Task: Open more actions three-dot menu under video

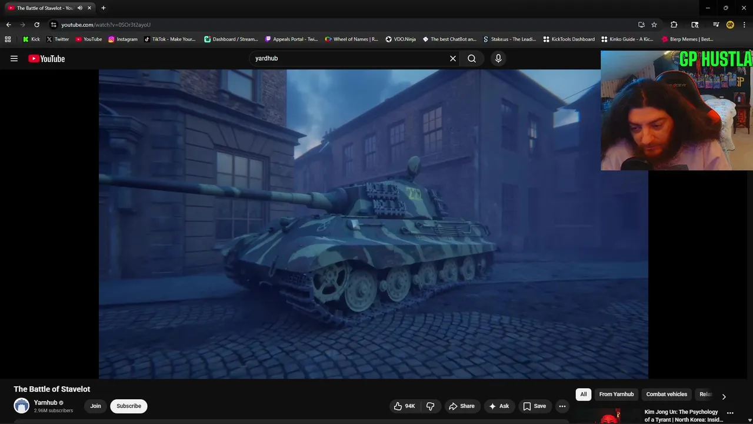Action: pyautogui.click(x=562, y=406)
